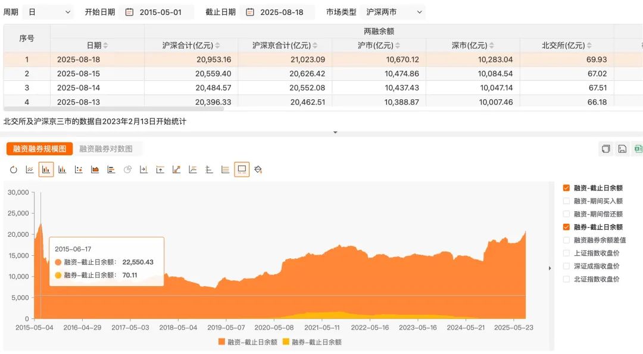Enable the 融资-期间买入额 checkbox

(x=566, y=201)
